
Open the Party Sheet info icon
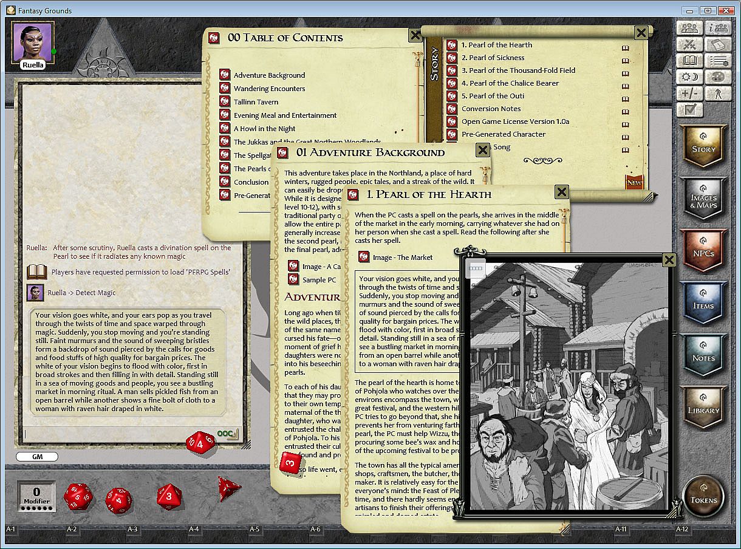tap(719, 28)
